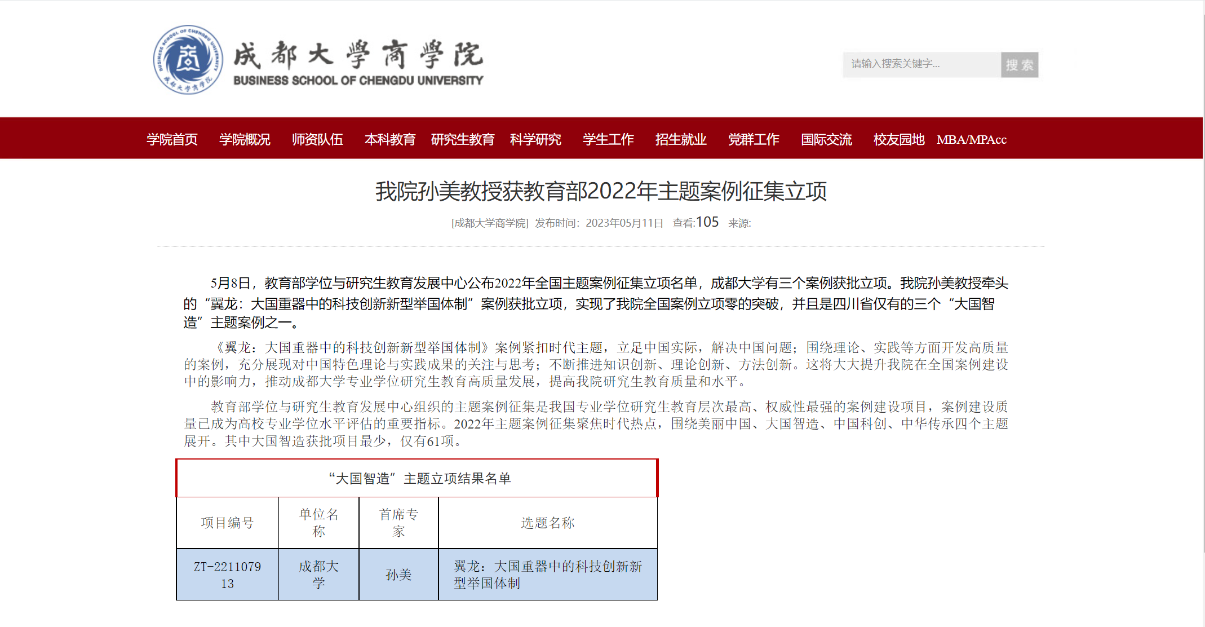Select 国际交流 in the navigation
Screen dimensions: 1205x627
tap(826, 139)
